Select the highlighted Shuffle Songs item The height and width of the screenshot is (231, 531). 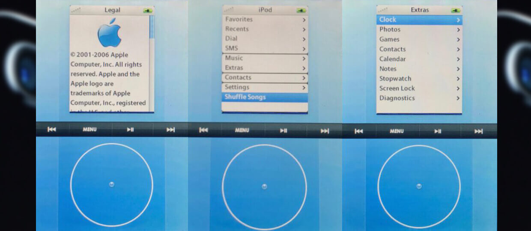(265, 97)
